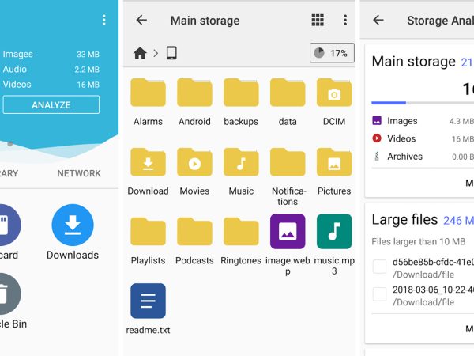Click the Main storage usage bar
Screen dimensions: 474x356
point(423,103)
